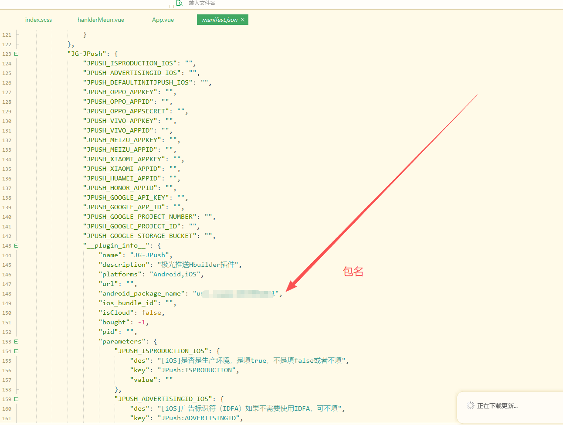Click the "bought" key on line 151

[x=114, y=322]
